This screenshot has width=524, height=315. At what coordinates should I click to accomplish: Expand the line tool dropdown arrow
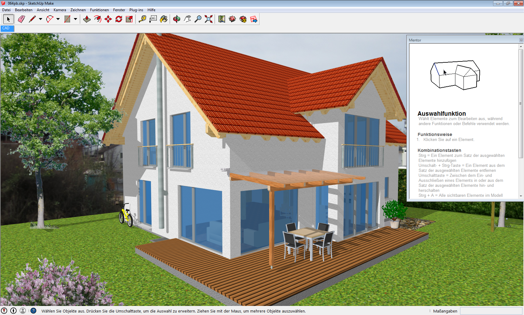41,19
